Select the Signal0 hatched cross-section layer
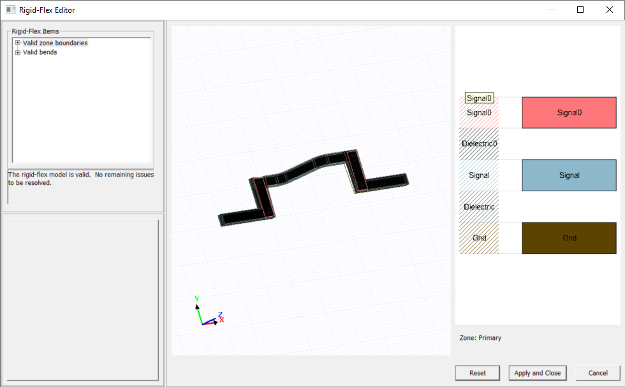This screenshot has height=387, width=625. point(478,112)
